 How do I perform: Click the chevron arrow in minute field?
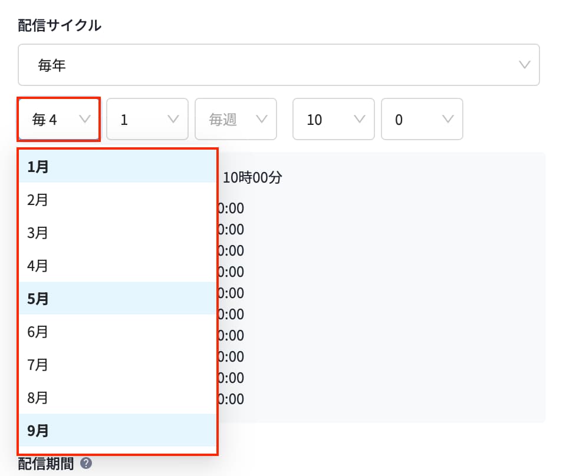pyautogui.click(x=447, y=120)
